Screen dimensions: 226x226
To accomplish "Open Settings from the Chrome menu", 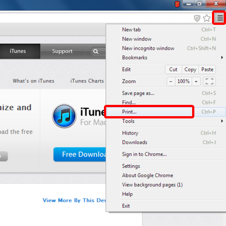I will [x=173, y=166].
